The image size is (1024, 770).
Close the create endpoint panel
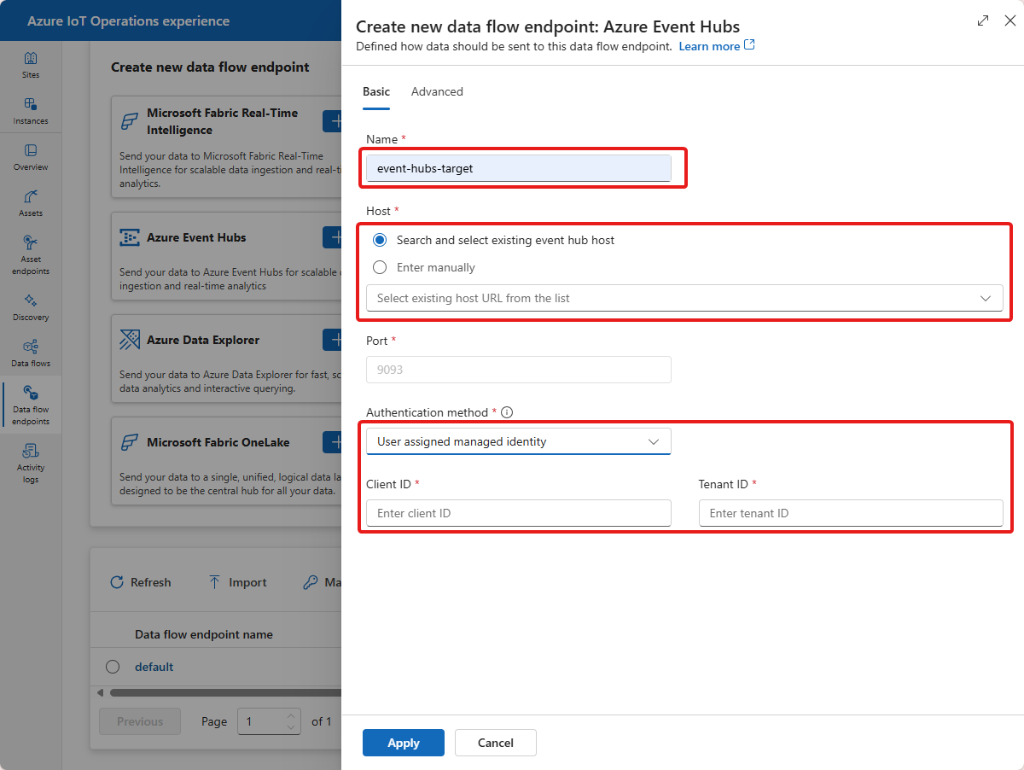tap(1009, 20)
